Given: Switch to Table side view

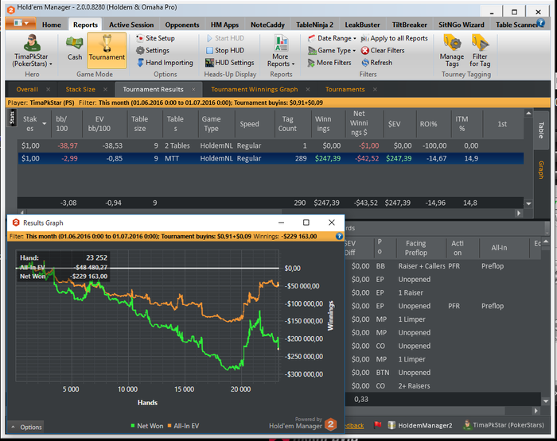Looking at the screenshot, I should [541, 130].
